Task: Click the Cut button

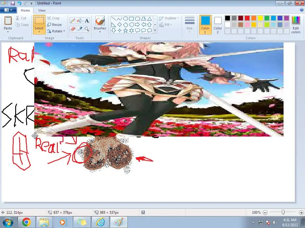Action: click(21, 18)
